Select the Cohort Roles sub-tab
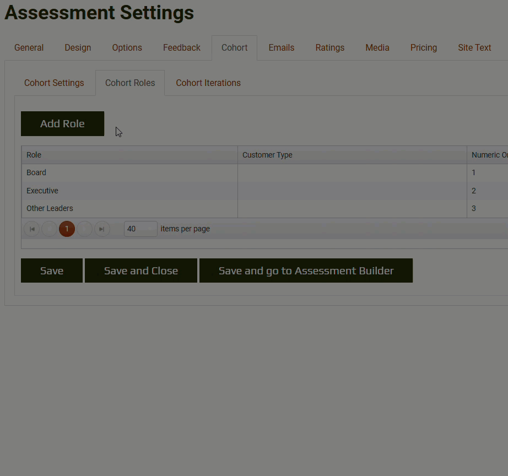The image size is (508, 476). 130,83
